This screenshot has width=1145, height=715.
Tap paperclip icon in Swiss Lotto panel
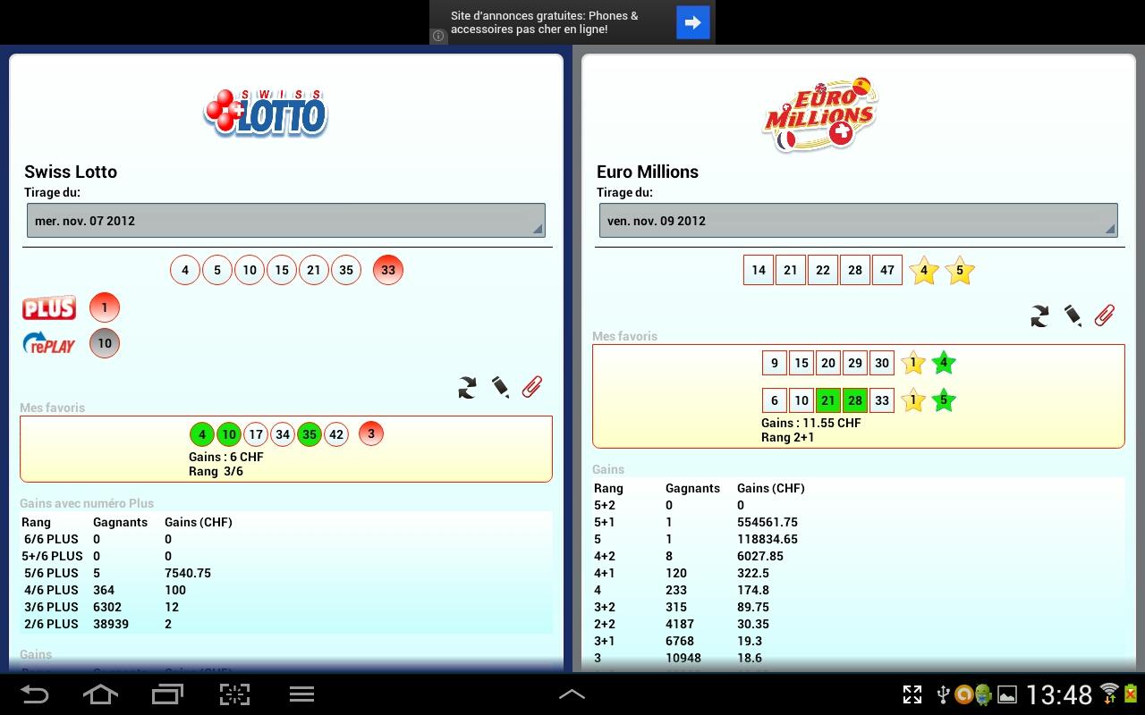[x=532, y=386]
